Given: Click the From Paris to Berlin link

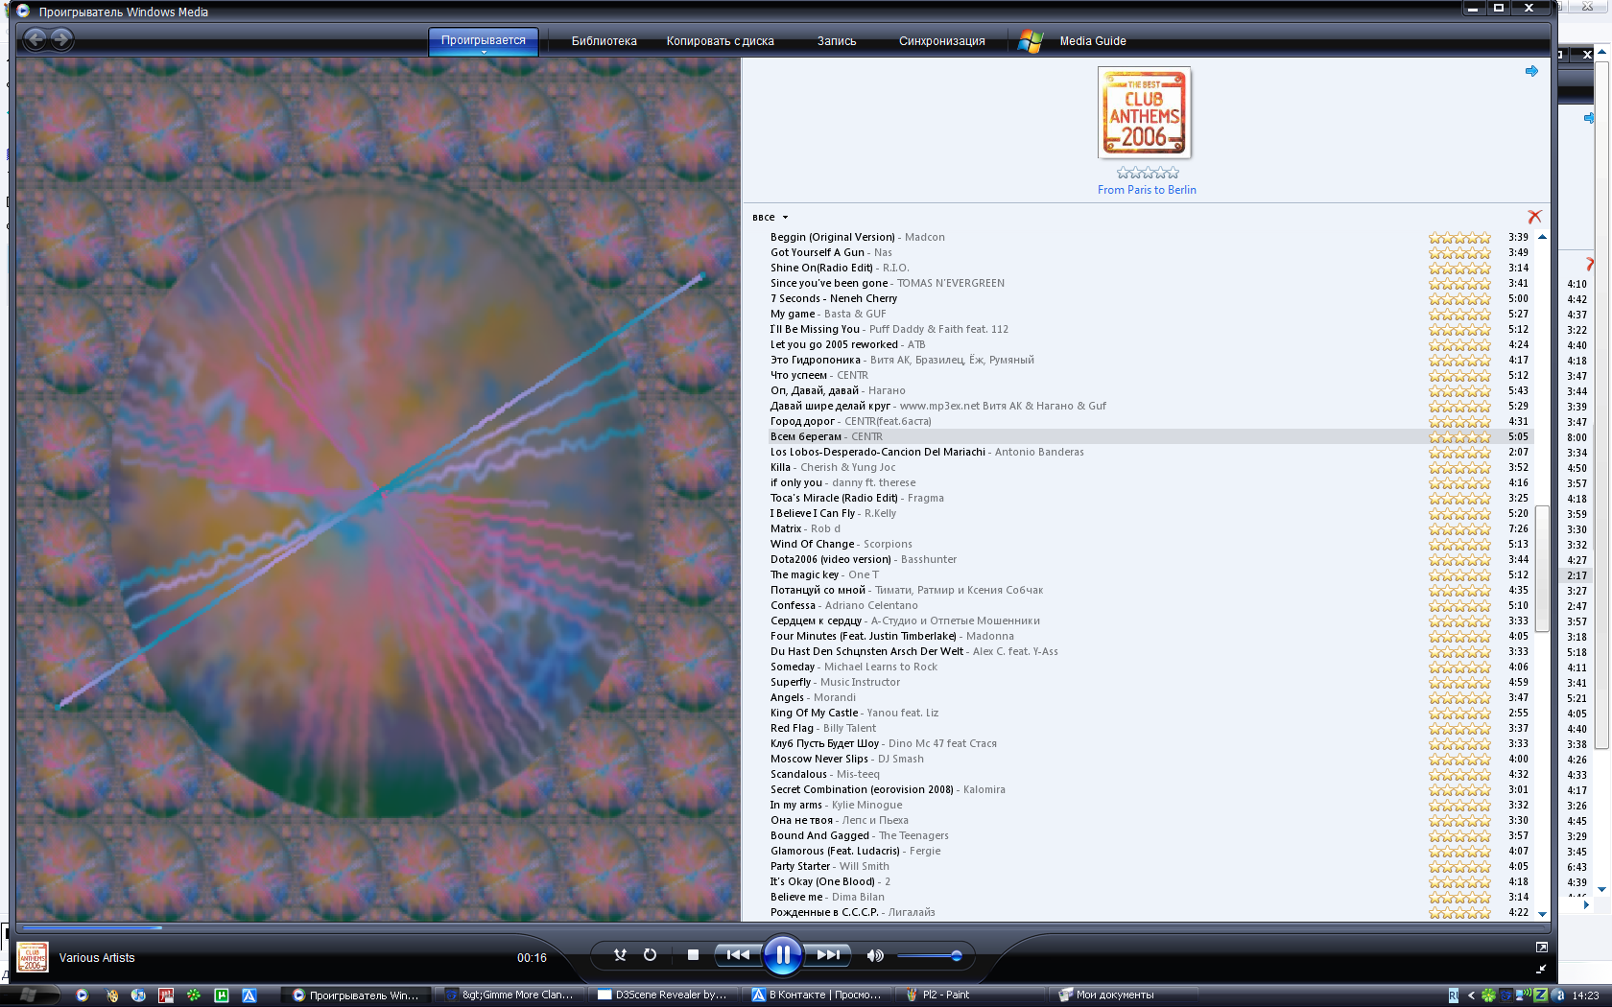Looking at the screenshot, I should point(1147,190).
